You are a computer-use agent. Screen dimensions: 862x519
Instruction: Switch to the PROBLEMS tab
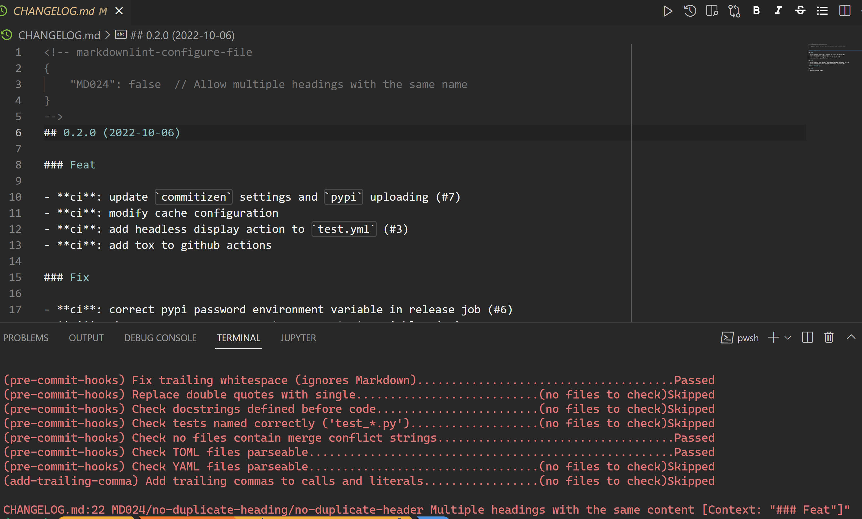point(26,338)
